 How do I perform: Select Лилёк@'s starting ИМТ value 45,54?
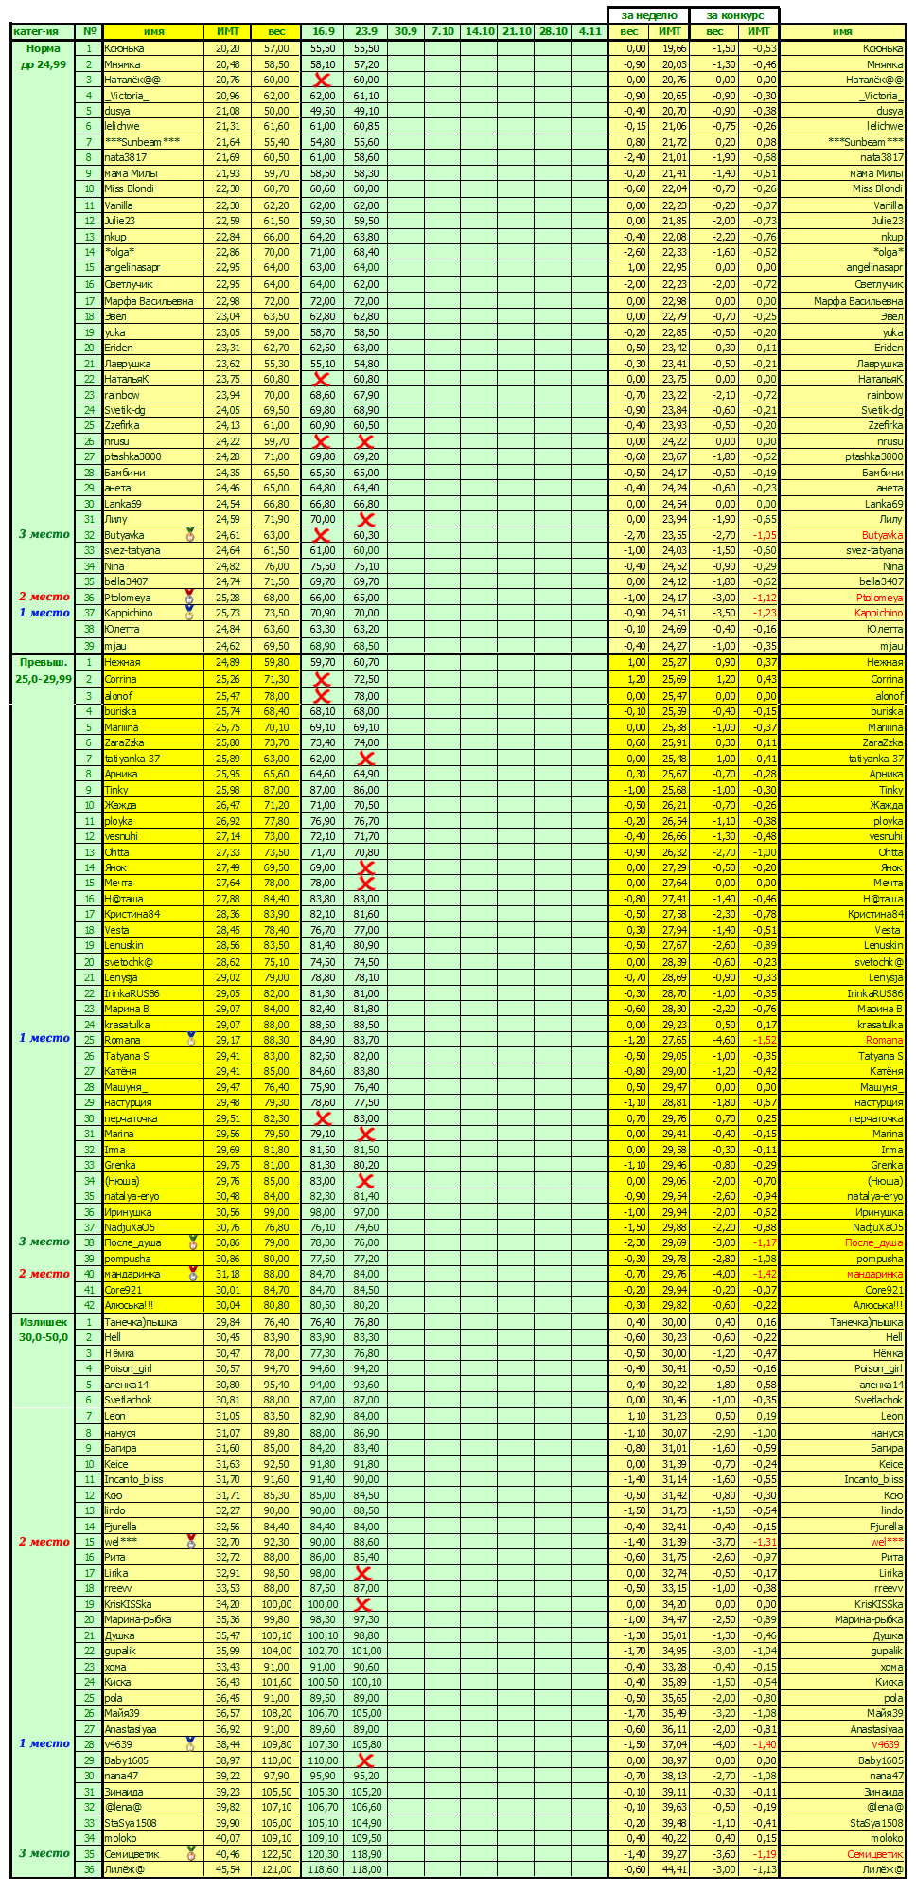coord(227,1869)
